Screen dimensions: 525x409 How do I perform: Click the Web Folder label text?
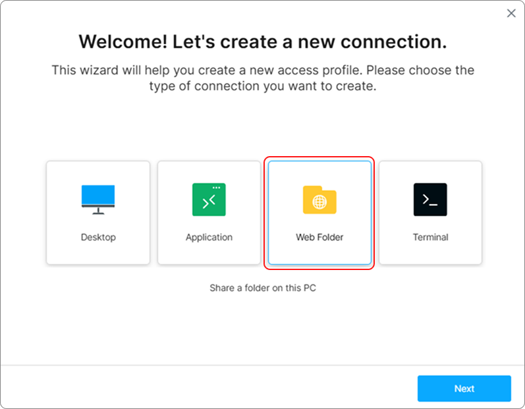319,237
